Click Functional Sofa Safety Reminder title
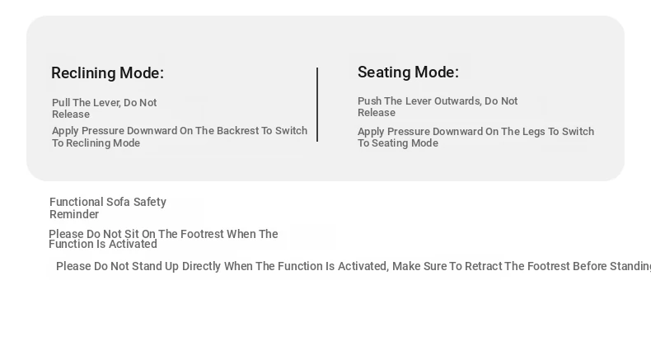The height and width of the screenshot is (341, 651). click(x=107, y=208)
